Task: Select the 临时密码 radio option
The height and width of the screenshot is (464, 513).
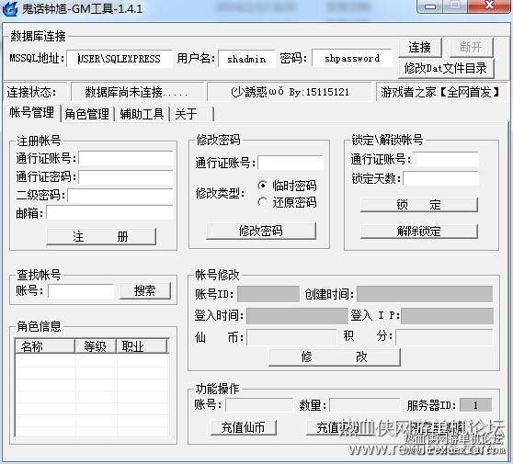Action: point(262,186)
